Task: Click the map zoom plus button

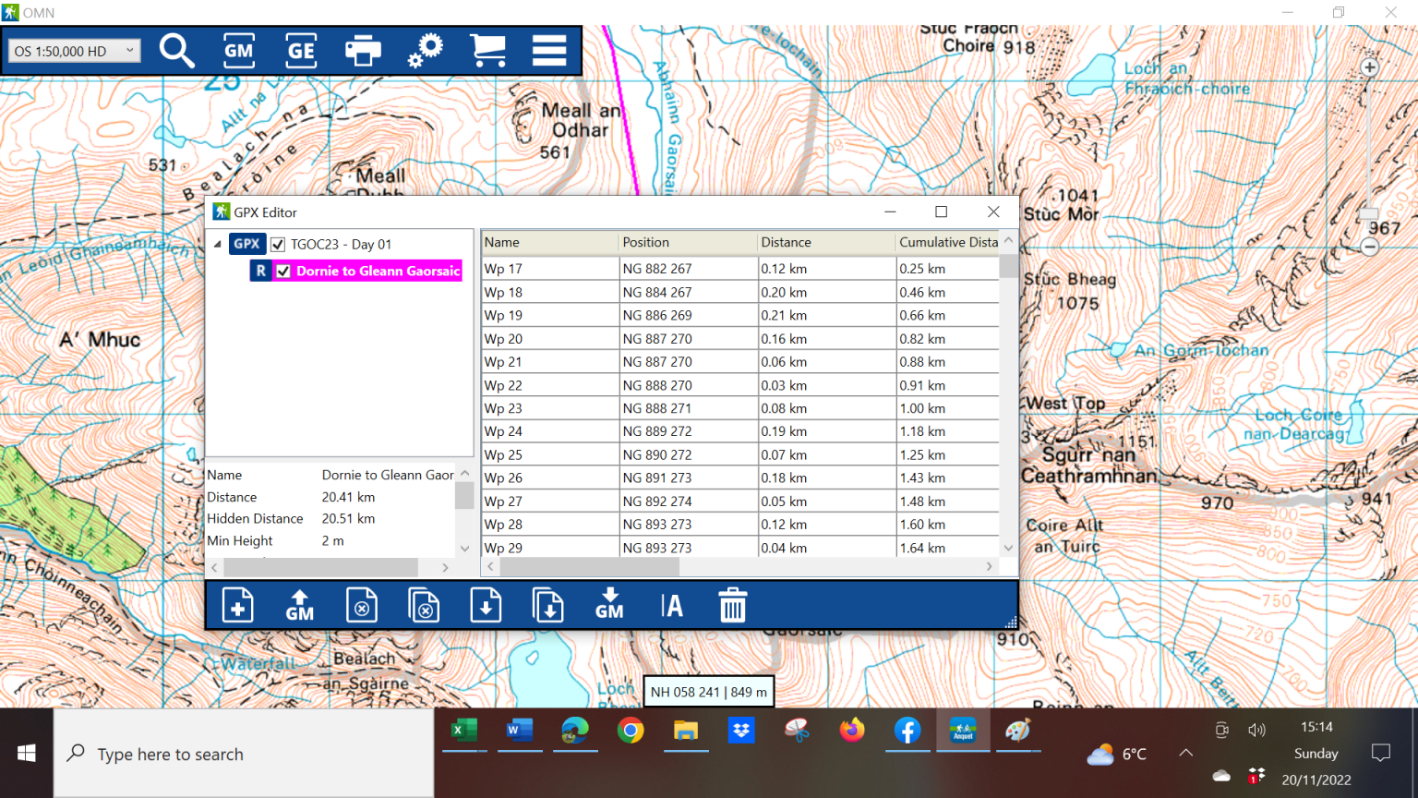Action: 1369,67
